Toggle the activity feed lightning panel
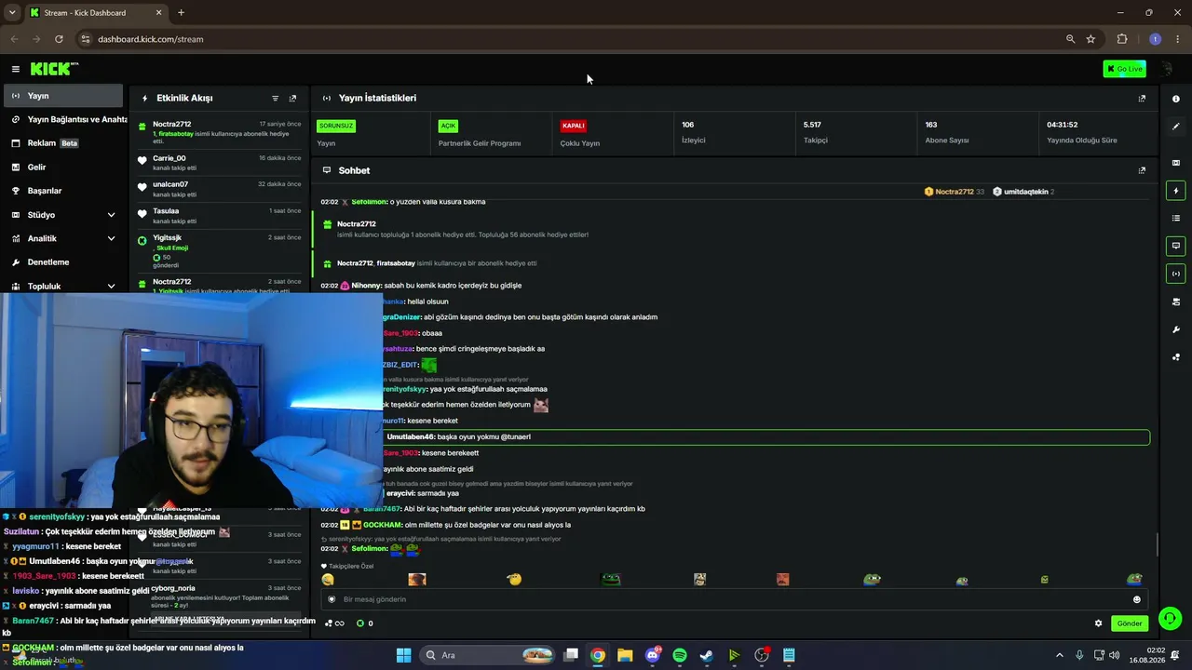This screenshot has height=670, width=1192. pos(1175,191)
